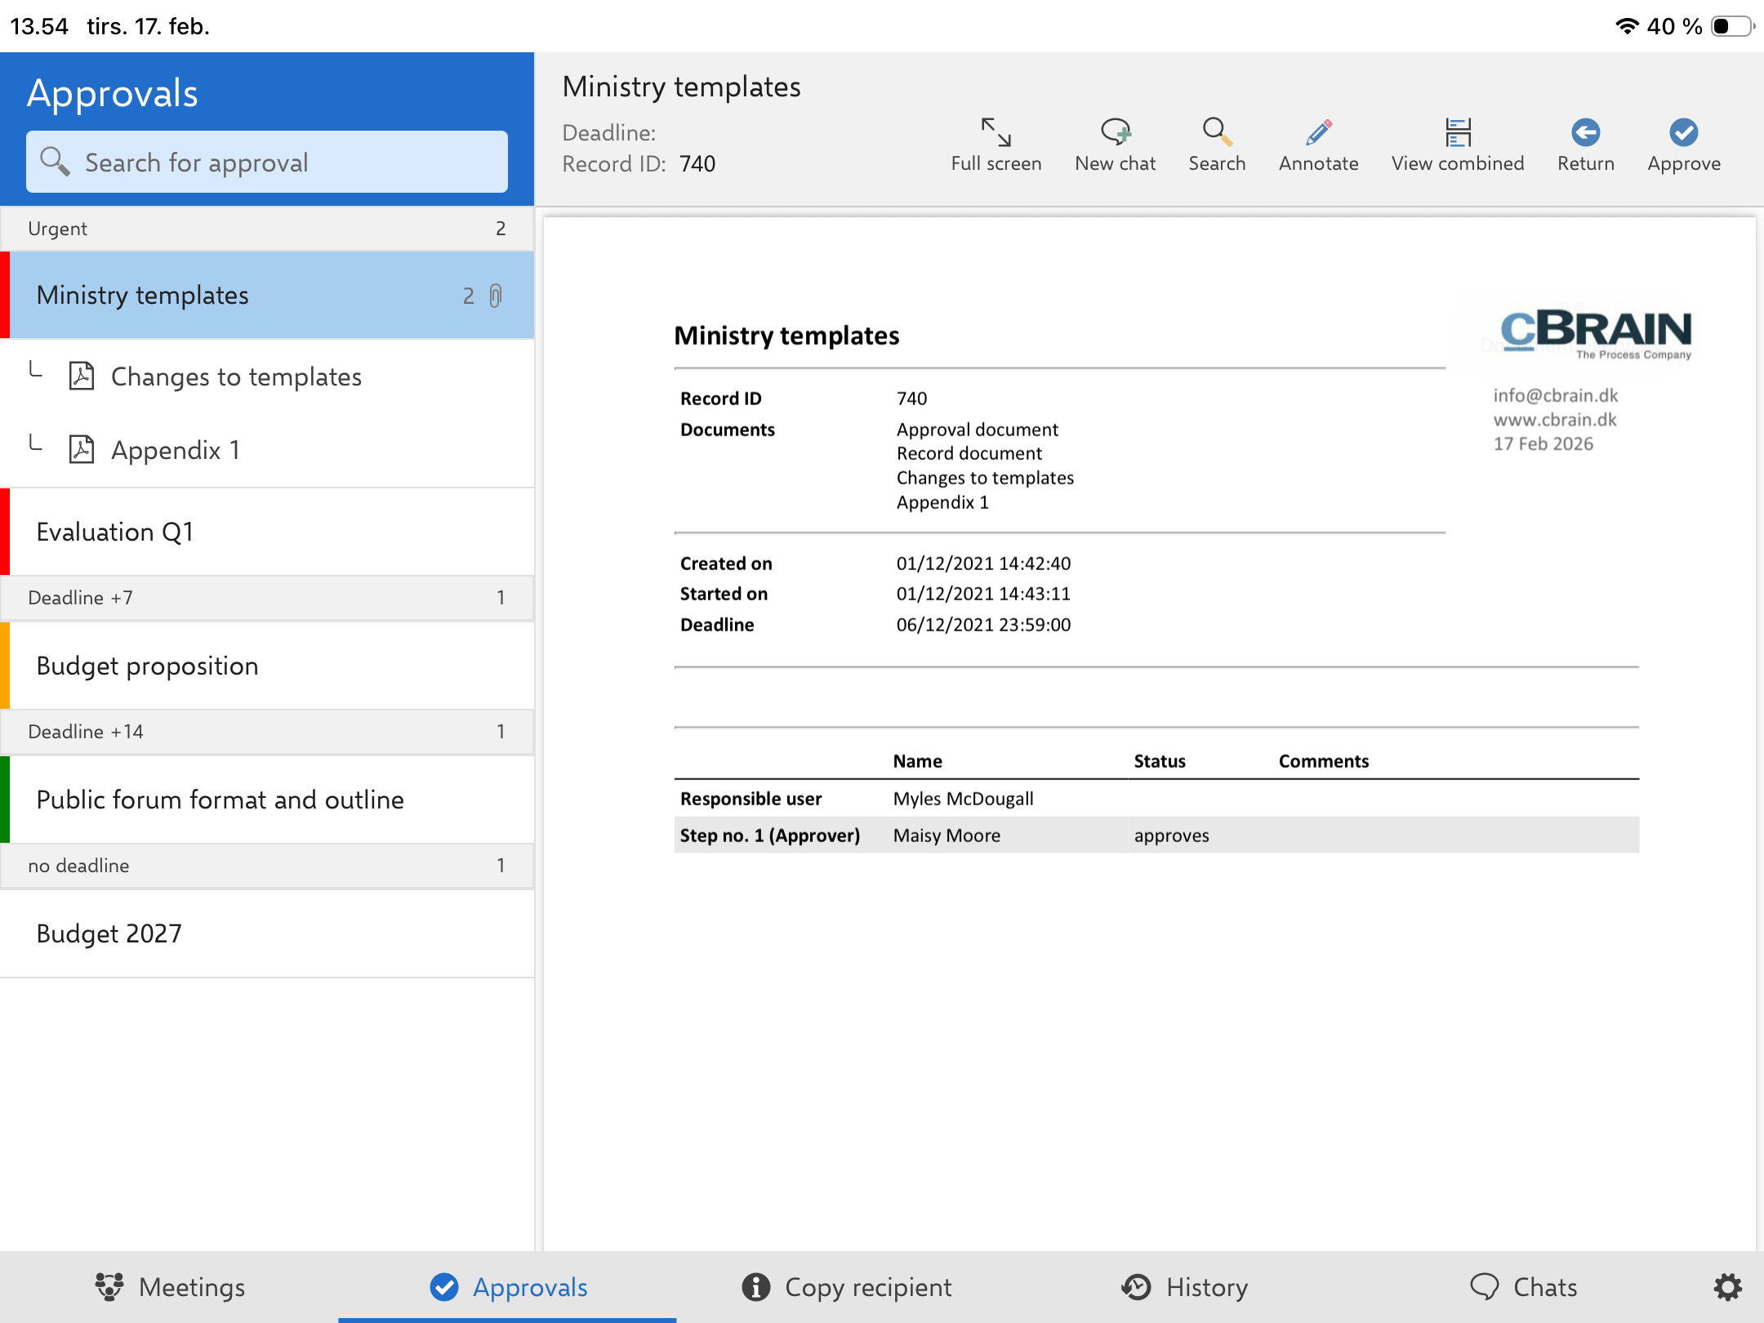Click PDF icon beside Changes to templates
Image resolution: width=1764 pixels, height=1323 pixels.
tap(82, 376)
